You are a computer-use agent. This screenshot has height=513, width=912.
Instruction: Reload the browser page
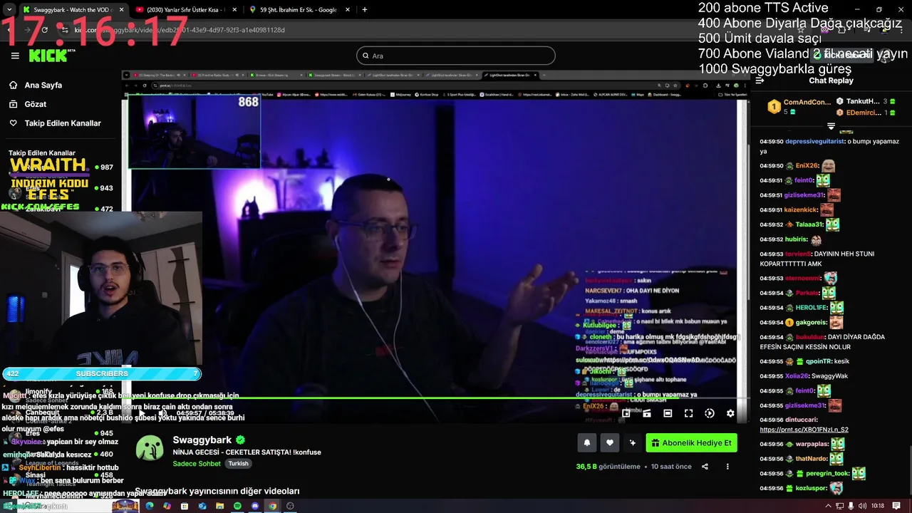pos(44,30)
